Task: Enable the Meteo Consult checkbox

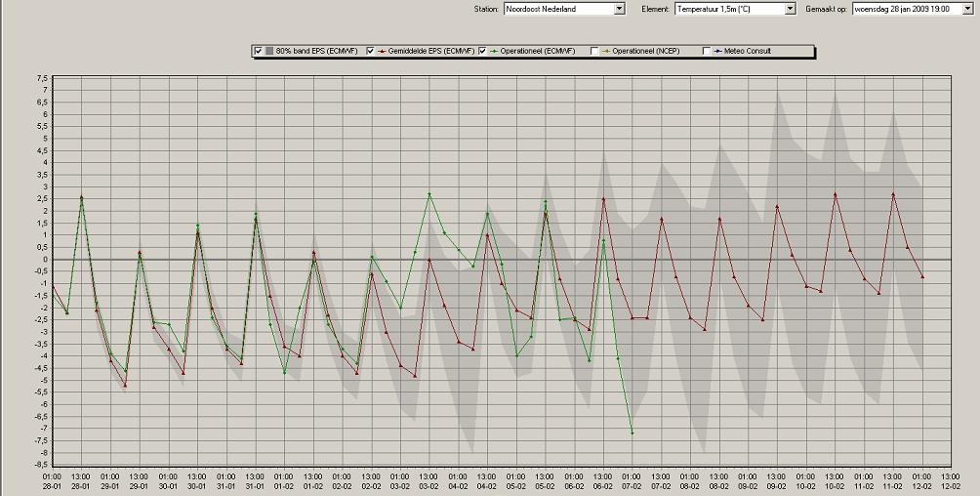Action: tap(707, 52)
